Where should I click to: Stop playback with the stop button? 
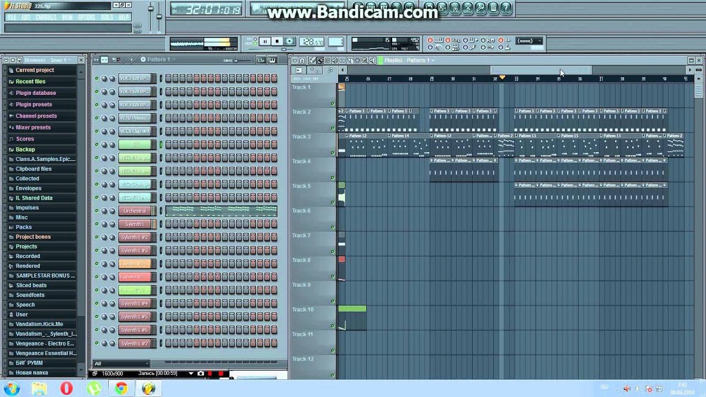pyautogui.click(x=277, y=41)
